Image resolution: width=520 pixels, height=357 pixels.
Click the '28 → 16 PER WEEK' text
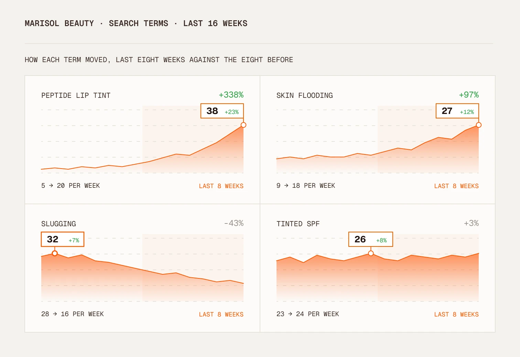(73, 314)
